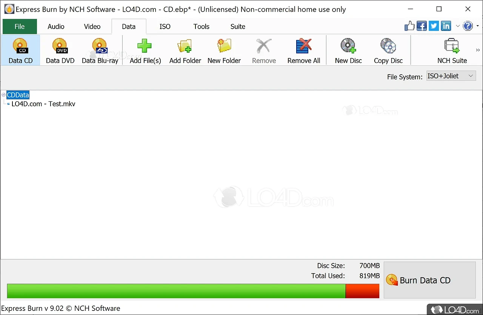
Task: Open the File menu
Action: pos(20,26)
